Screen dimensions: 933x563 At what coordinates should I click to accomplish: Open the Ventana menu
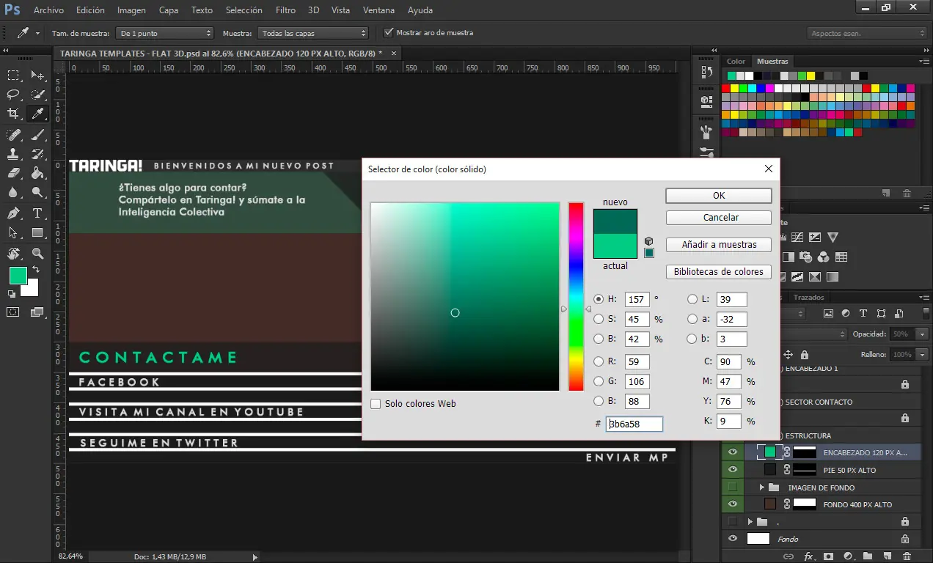click(x=378, y=10)
